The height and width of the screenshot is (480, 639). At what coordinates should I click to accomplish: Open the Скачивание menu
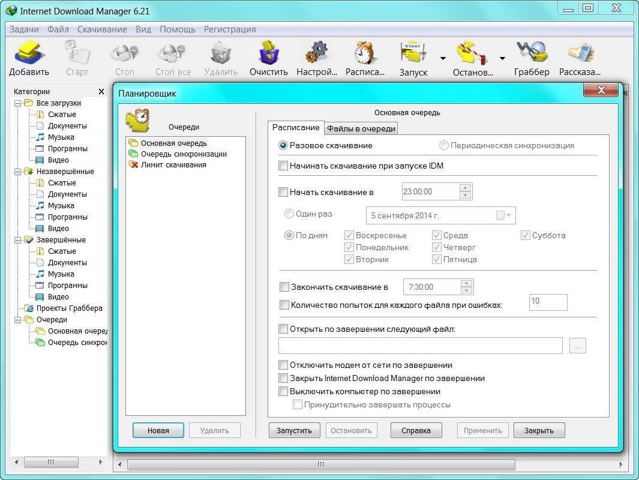[x=102, y=29]
